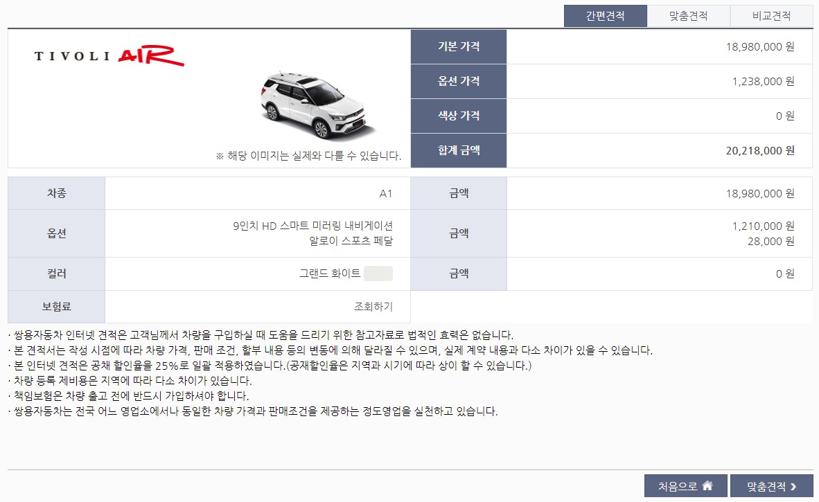Select the 합계 금액 header cell
819x502 pixels.
[459, 150]
